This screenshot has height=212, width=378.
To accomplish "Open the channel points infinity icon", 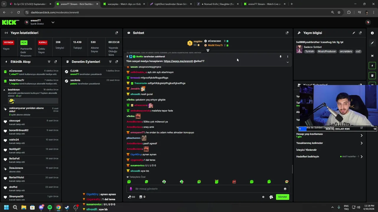I will [x=131, y=197].
